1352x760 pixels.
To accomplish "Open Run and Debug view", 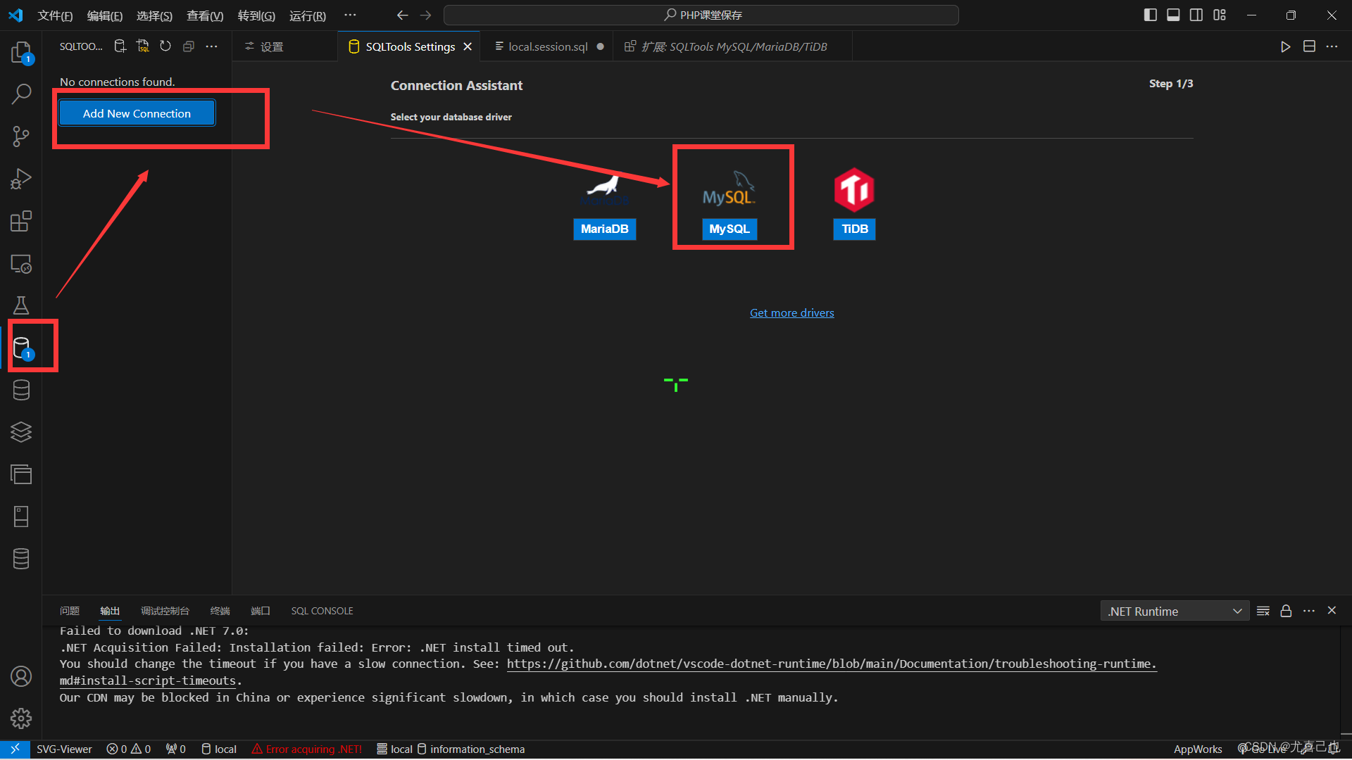I will click(x=21, y=179).
